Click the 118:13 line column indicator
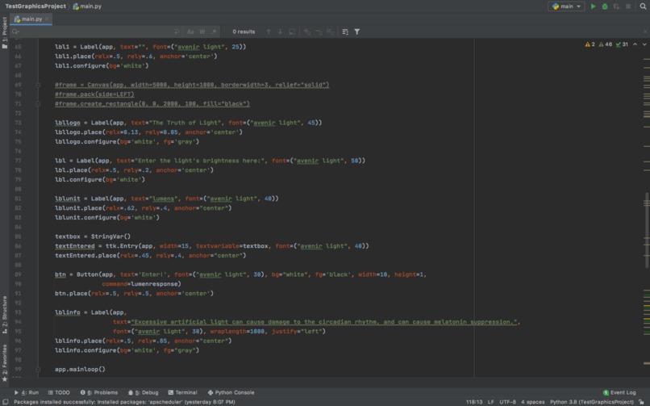Viewport: 650px width, 406px height. [x=474, y=402]
